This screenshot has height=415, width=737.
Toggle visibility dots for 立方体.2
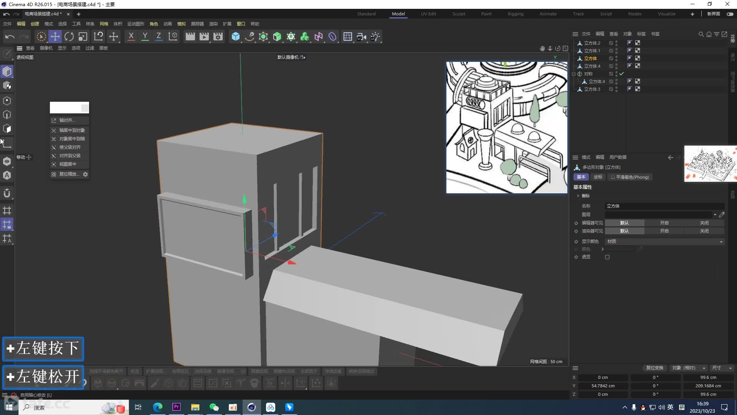pyautogui.click(x=616, y=43)
